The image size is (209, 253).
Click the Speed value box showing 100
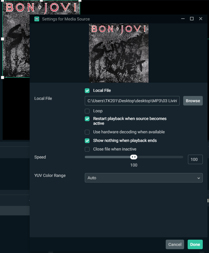[195, 159]
